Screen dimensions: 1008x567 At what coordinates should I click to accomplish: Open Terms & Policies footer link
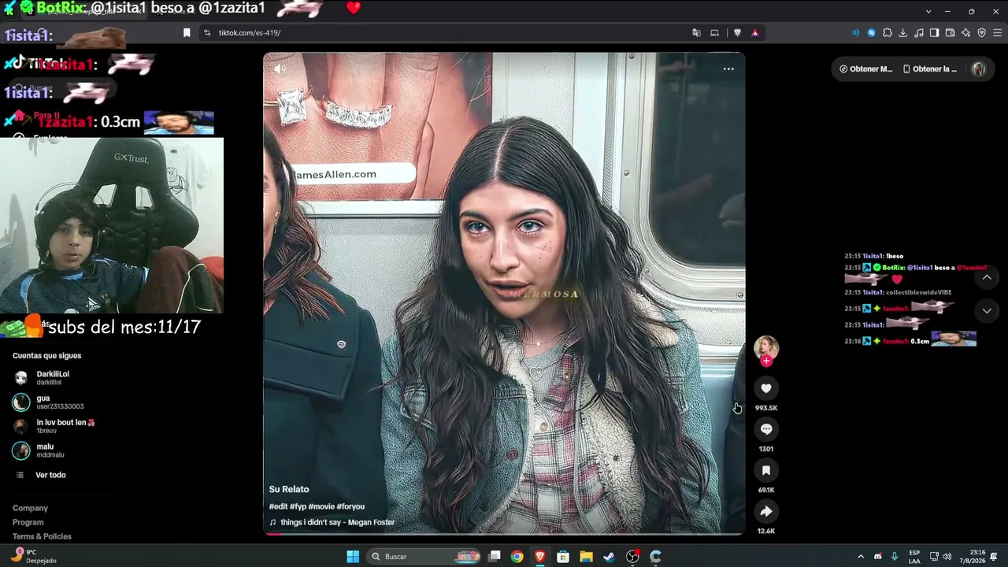(42, 536)
